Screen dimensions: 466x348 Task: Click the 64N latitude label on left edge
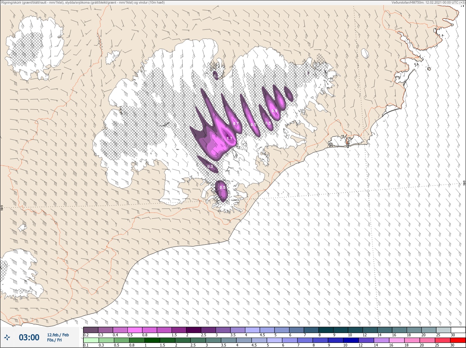[2, 209]
